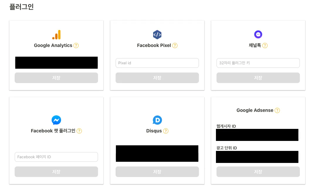Click the 32자리 플러그인 키 field
311x192 pixels.
[x=258, y=63]
